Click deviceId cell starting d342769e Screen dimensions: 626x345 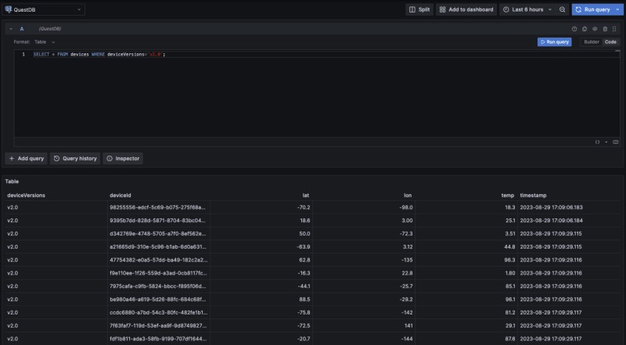pyautogui.click(x=158, y=234)
